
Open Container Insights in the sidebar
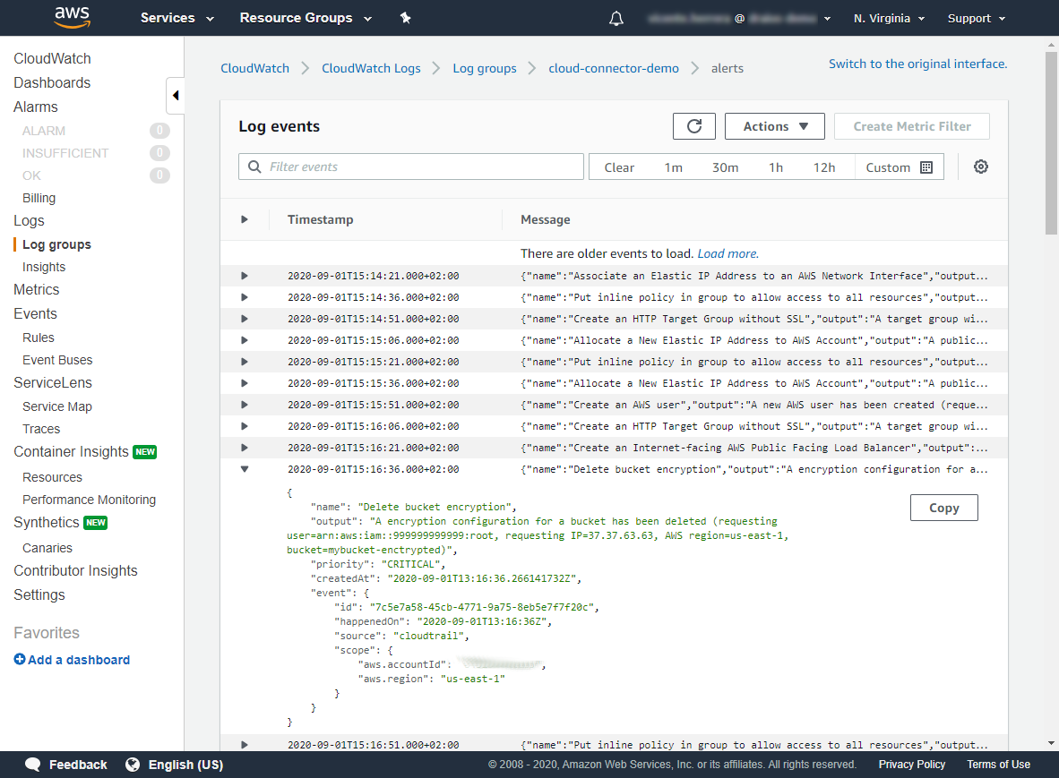click(x=71, y=452)
